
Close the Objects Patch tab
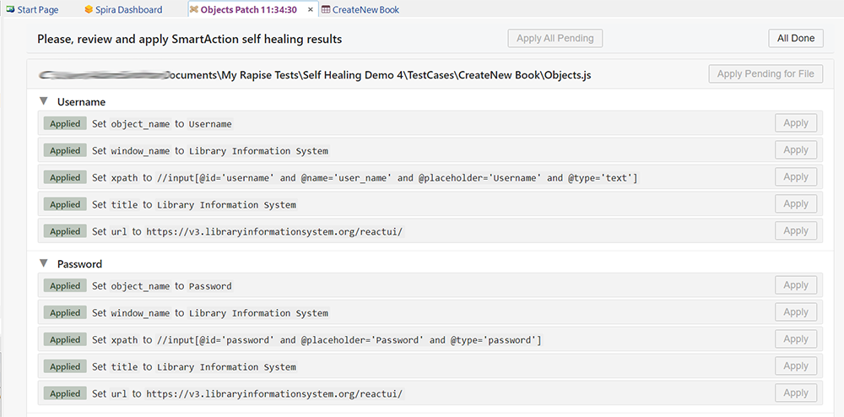(311, 9)
